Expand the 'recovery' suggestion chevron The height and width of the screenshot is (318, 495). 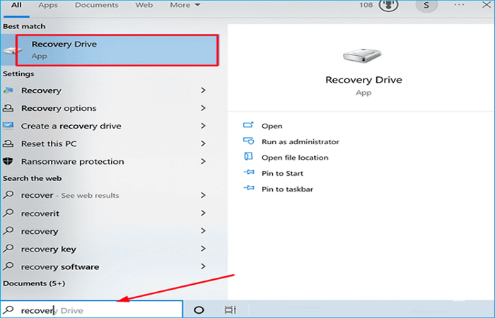[204, 231]
